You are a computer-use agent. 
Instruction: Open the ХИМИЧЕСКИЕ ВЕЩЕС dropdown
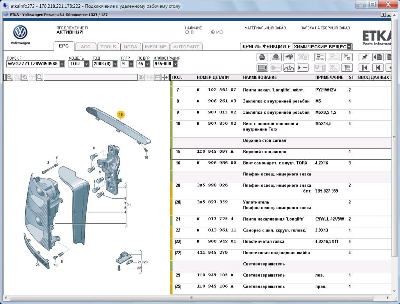tap(349, 47)
